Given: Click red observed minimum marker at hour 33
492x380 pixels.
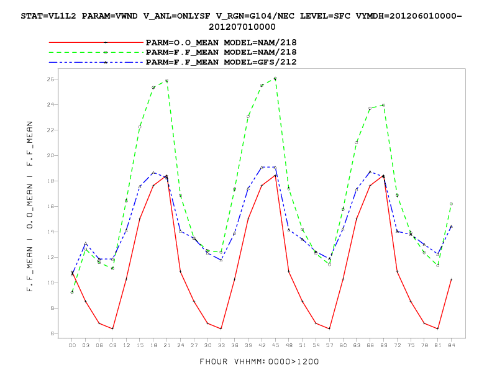Looking at the screenshot, I should 221,328.
